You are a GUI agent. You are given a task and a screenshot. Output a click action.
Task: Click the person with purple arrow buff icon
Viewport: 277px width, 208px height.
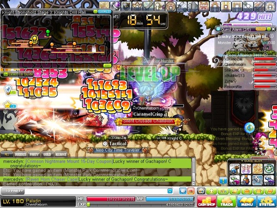(160, 6)
